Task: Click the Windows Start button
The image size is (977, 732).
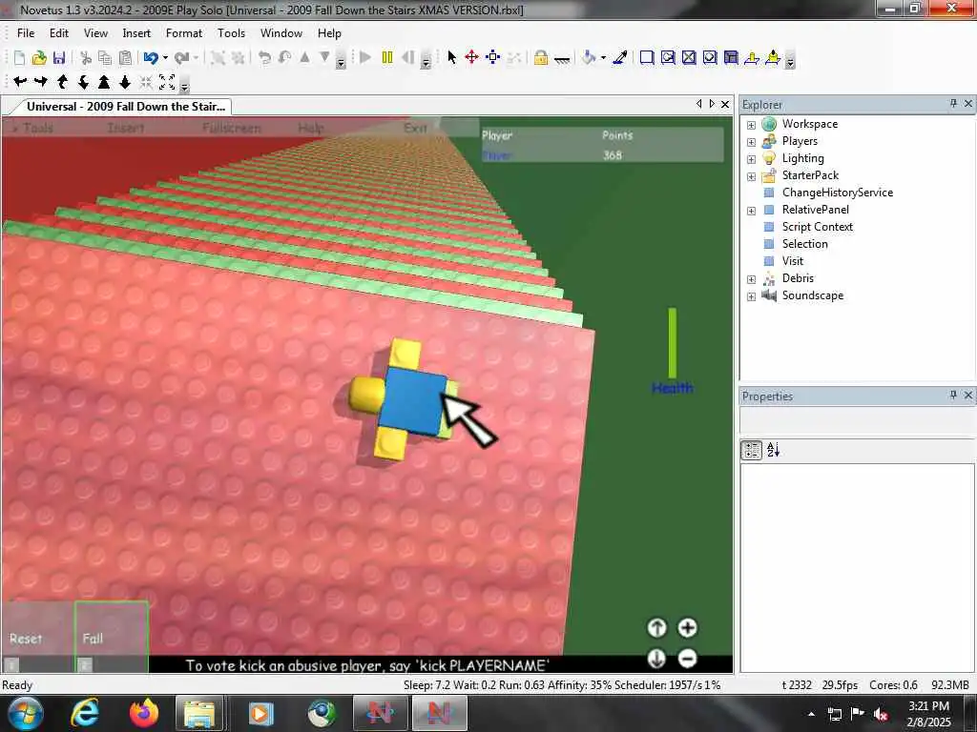Action: click(x=25, y=713)
